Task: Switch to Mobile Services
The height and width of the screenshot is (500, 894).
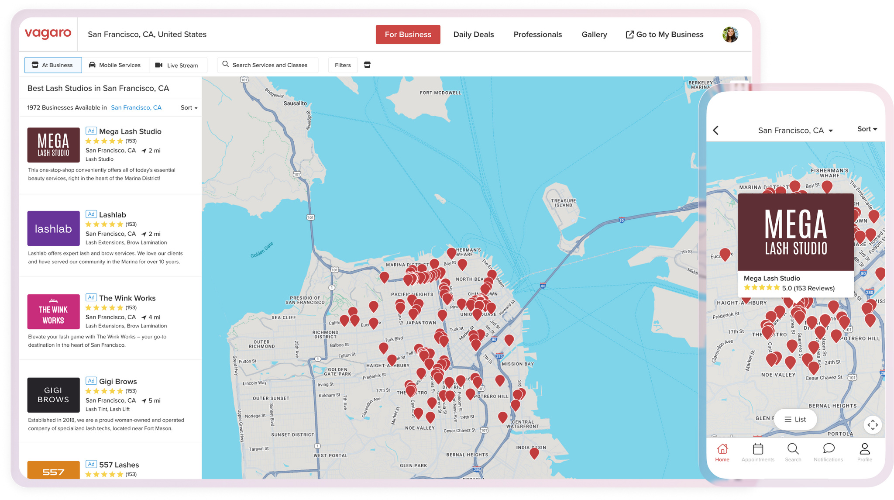Action: coord(115,65)
